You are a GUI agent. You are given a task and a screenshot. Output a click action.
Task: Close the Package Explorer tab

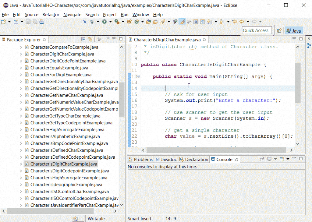[44, 40]
